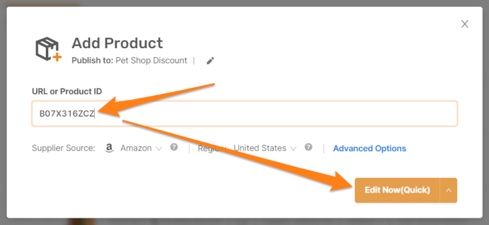Viewport: 489px width, 225px height.
Task: Click the Publish to label
Action: coord(92,60)
